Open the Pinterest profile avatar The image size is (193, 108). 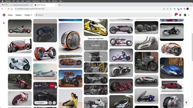(185, 15)
